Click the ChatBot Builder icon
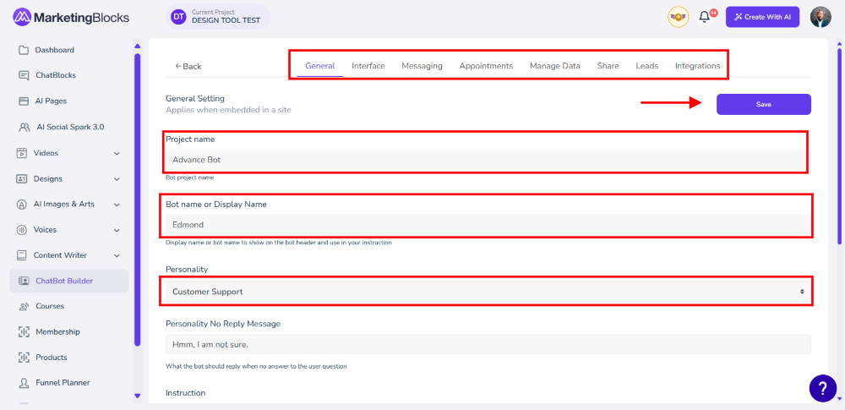The height and width of the screenshot is (410, 845). 24,281
